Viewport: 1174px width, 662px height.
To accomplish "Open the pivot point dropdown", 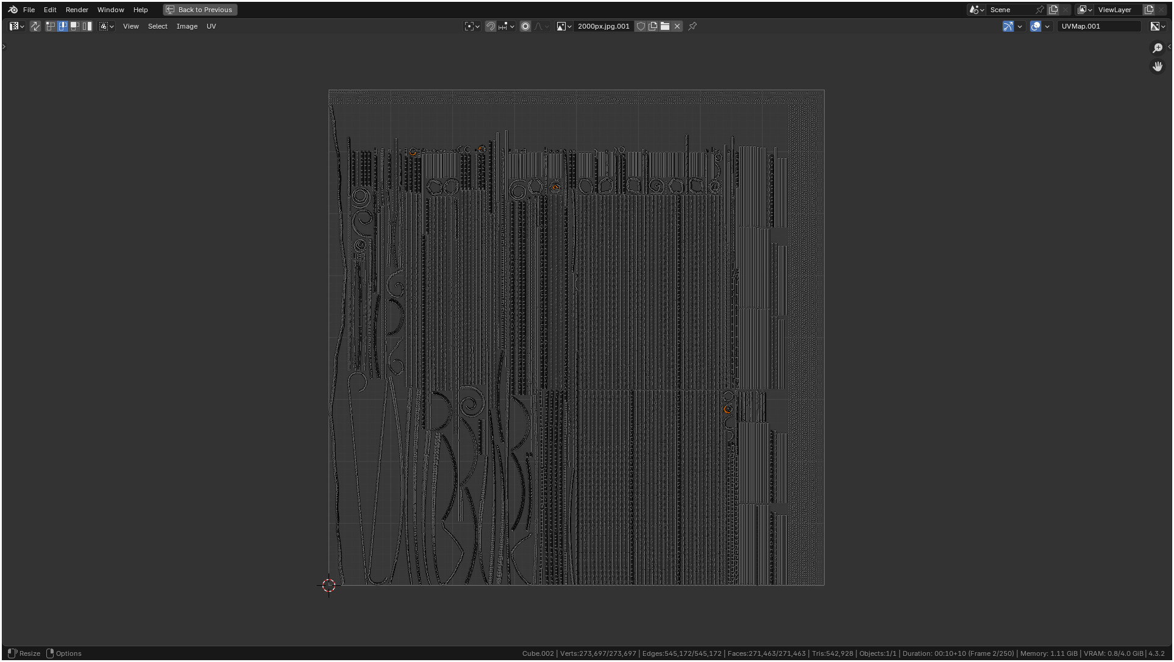I will (472, 26).
